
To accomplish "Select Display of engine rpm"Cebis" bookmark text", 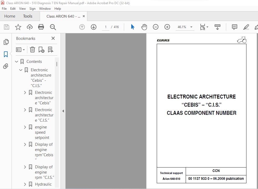I will [x=44, y=152].
